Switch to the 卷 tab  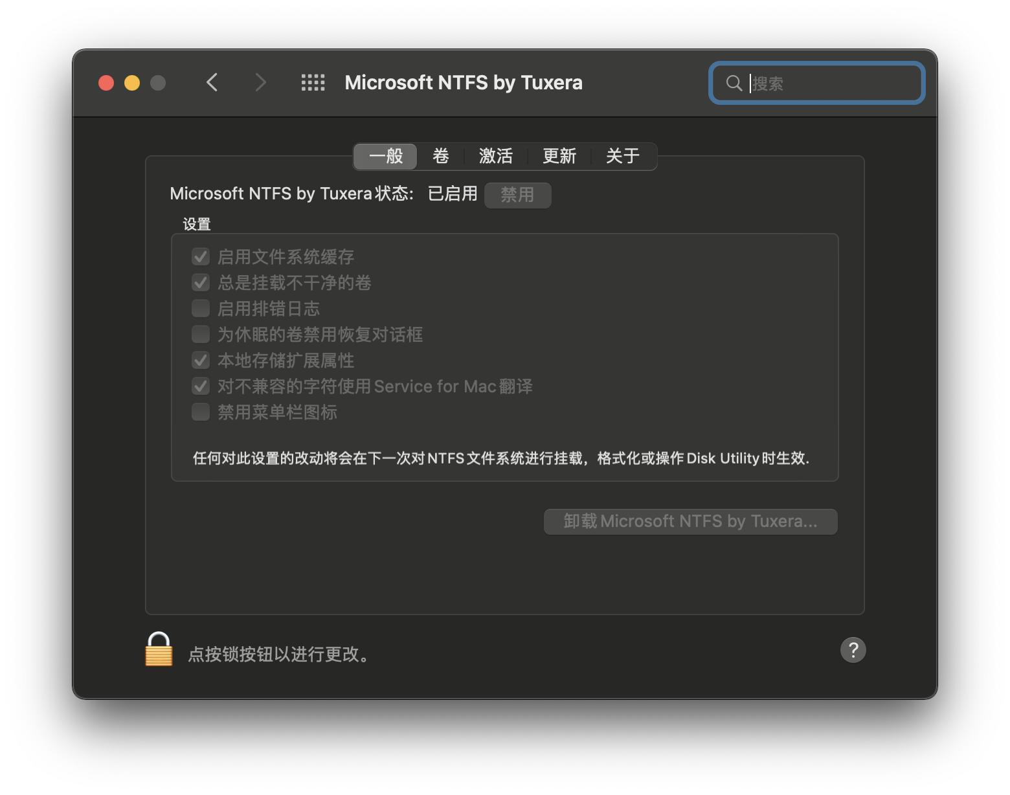pyautogui.click(x=441, y=156)
